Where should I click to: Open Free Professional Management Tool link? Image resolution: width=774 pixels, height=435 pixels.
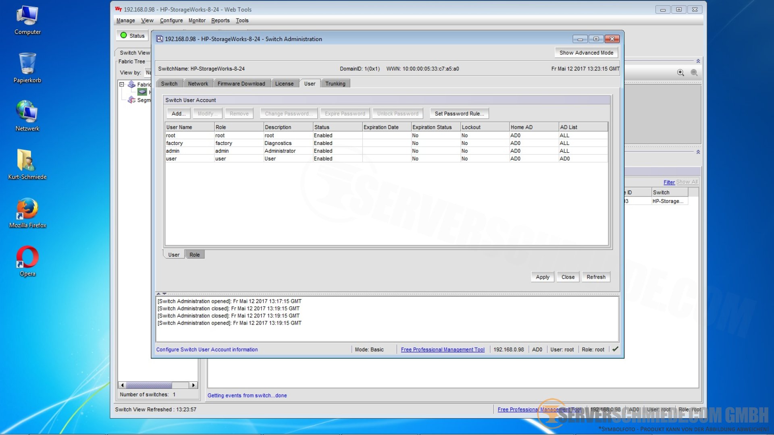(442, 350)
